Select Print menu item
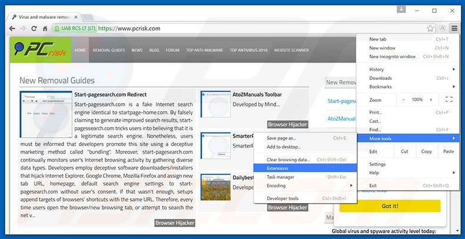This screenshot has height=239, width=465. pyautogui.click(x=408, y=112)
